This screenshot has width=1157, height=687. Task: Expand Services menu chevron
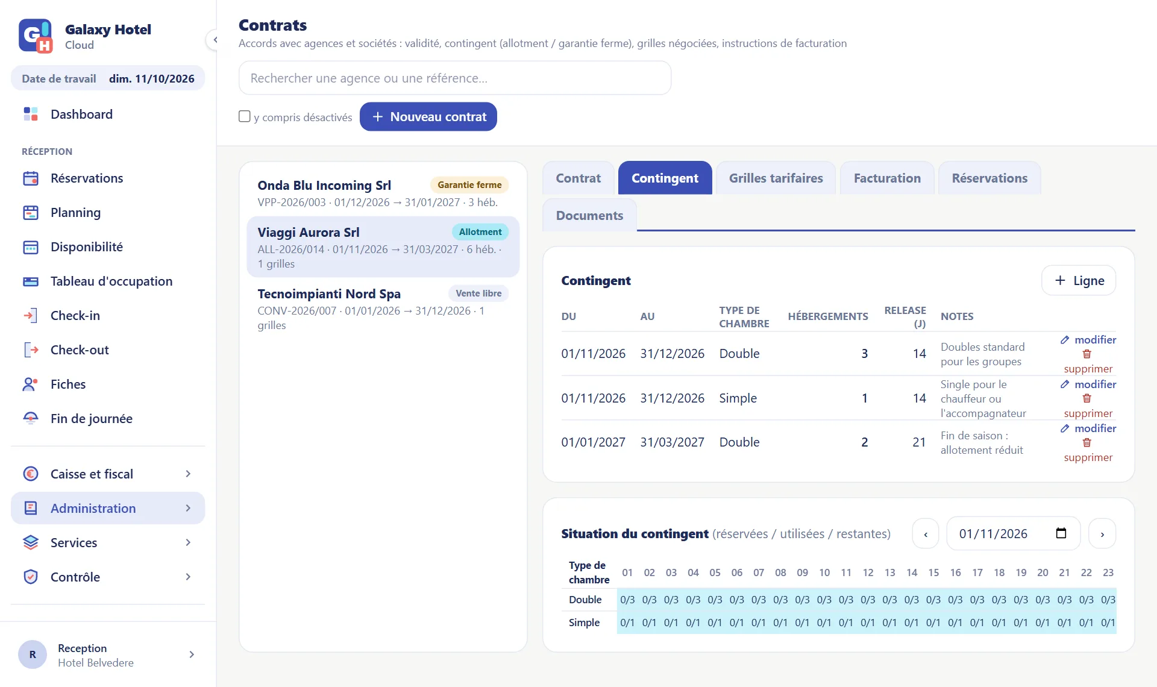[x=188, y=543]
